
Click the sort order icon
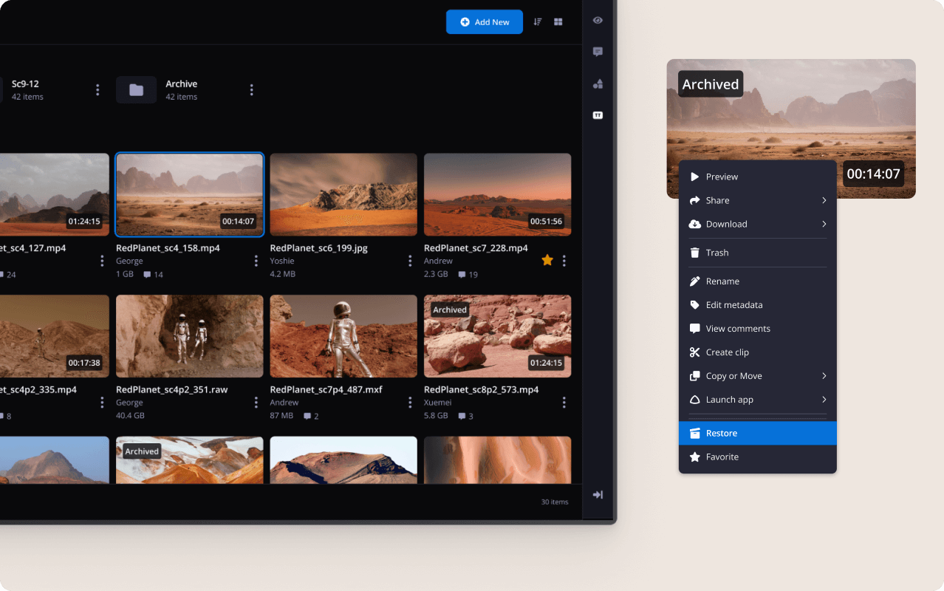coord(538,22)
